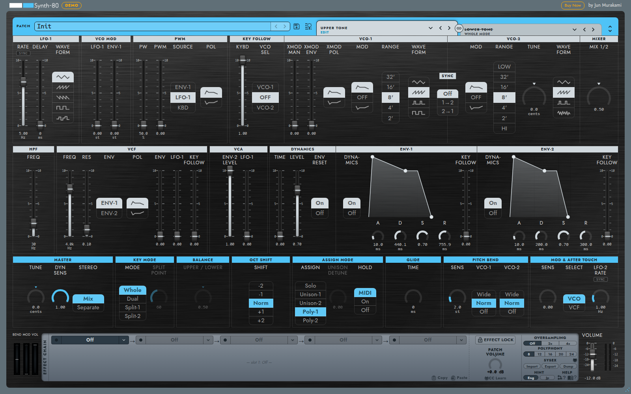The width and height of the screenshot is (631, 394).
Task: Set oversampling to 4x
Action: (568, 344)
